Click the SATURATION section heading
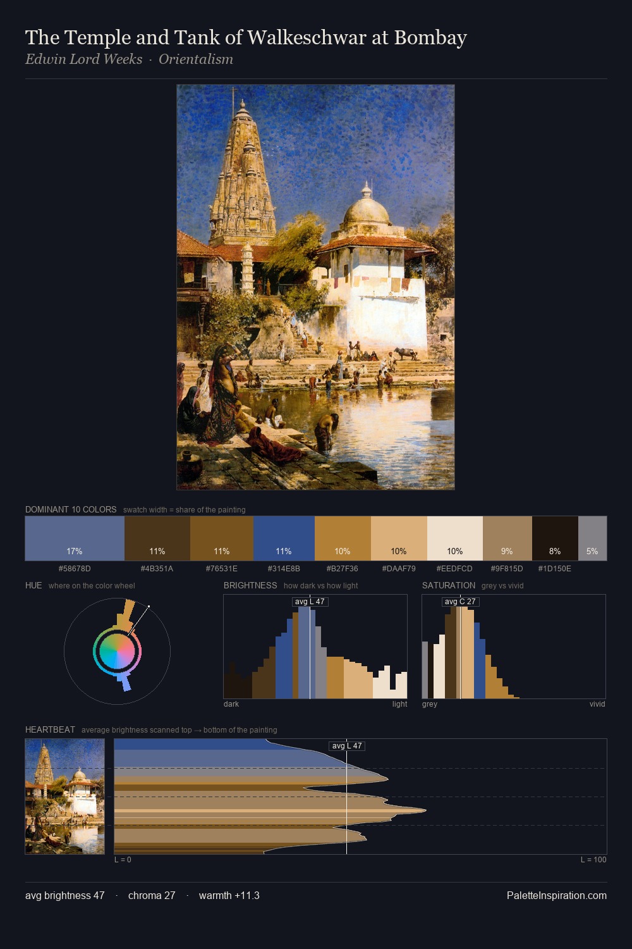 [x=449, y=585]
